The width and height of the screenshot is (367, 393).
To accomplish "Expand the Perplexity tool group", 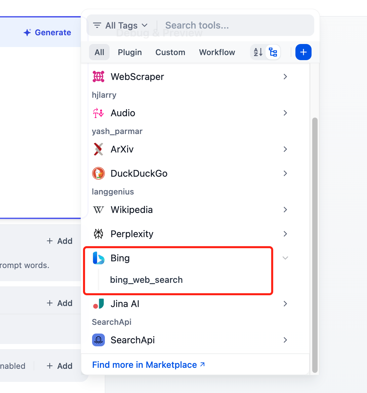I will (285, 234).
